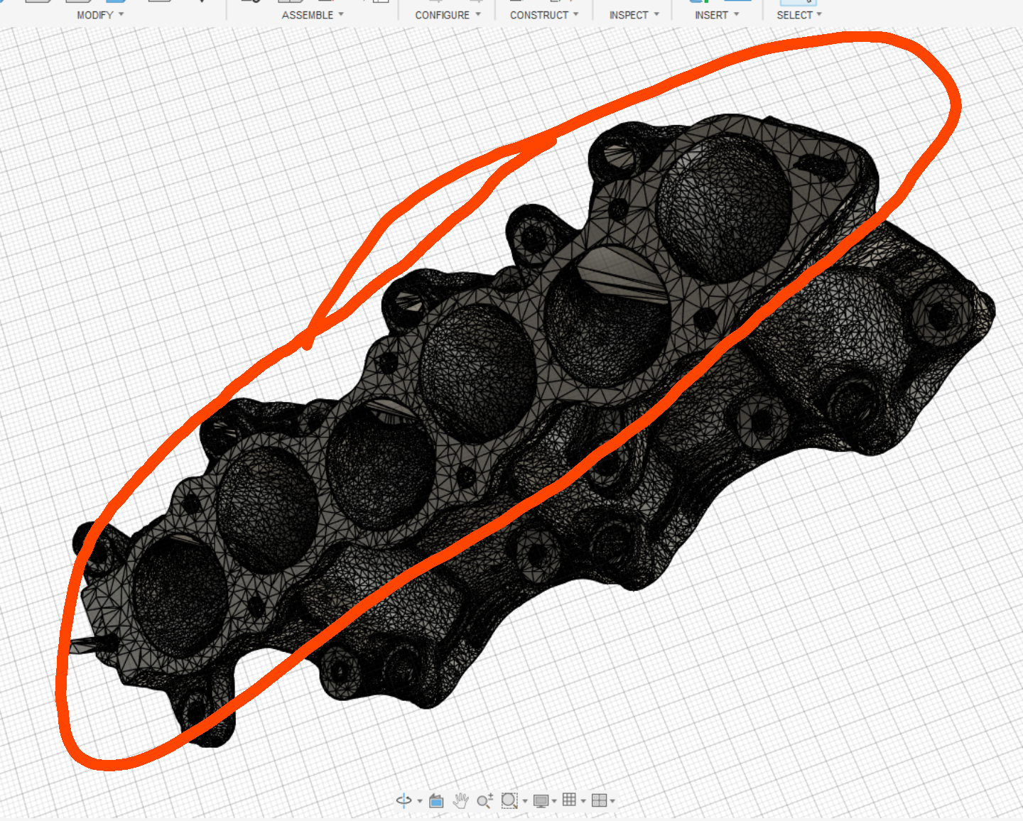Image resolution: width=1023 pixels, height=821 pixels.
Task: Open the ASSEMBLE menu
Action: coord(313,15)
